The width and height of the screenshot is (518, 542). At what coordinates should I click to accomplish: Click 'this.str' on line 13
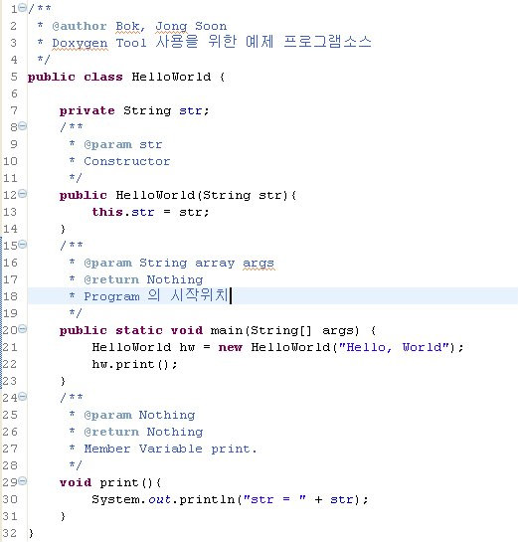point(123,212)
